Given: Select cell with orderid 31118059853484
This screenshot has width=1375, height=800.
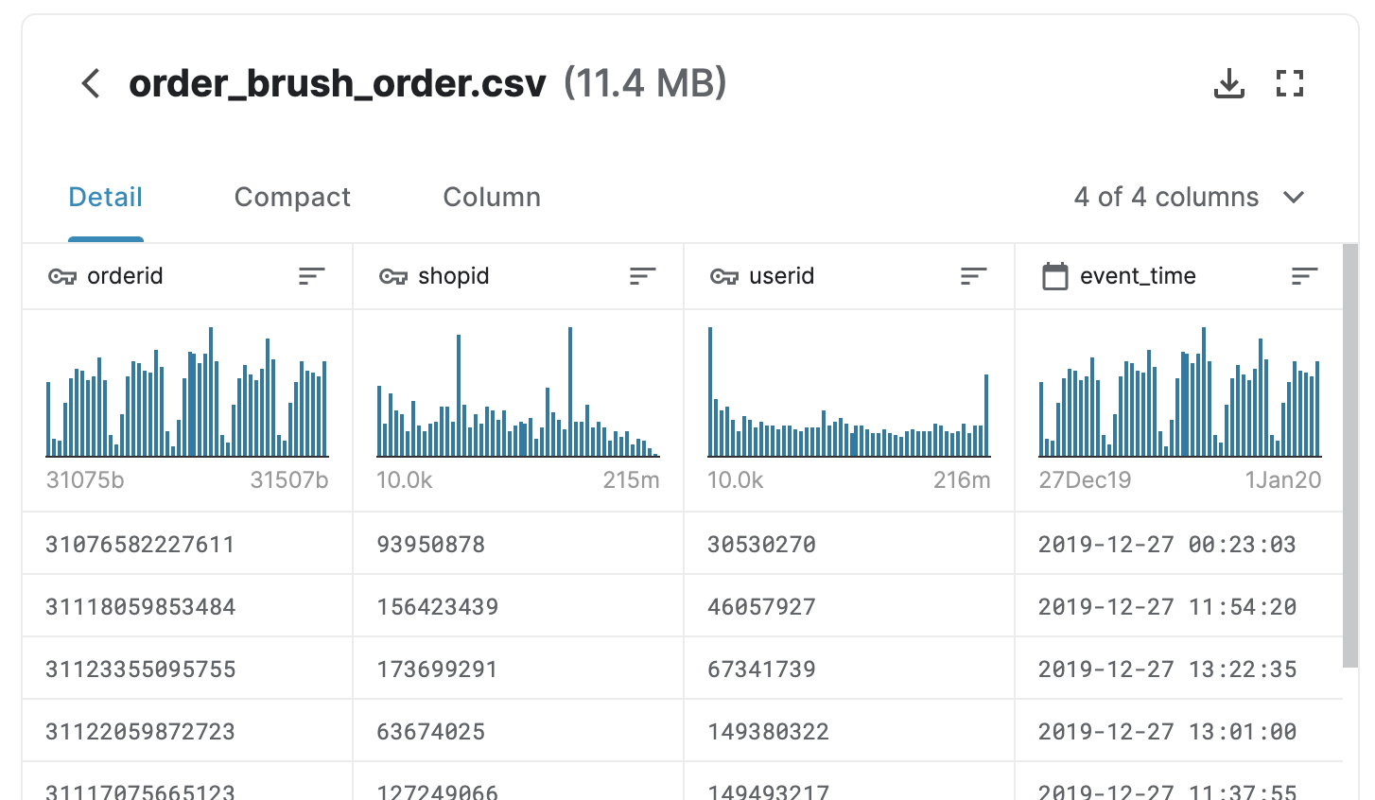Looking at the screenshot, I should coord(187,606).
